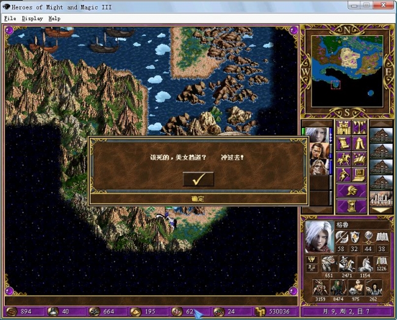Click the Spell Power orb icon
The height and width of the screenshot is (320, 397).
[x=368, y=238]
